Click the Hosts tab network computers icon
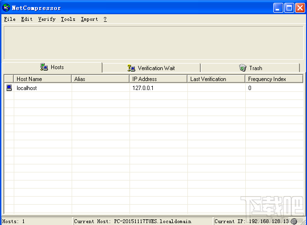307x225 pixels. [44, 67]
